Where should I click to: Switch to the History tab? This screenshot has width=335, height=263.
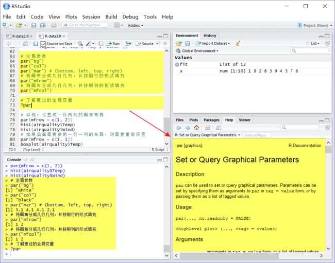click(210, 36)
